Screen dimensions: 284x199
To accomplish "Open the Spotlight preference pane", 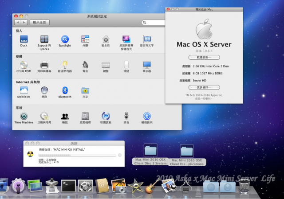I will point(65,41).
